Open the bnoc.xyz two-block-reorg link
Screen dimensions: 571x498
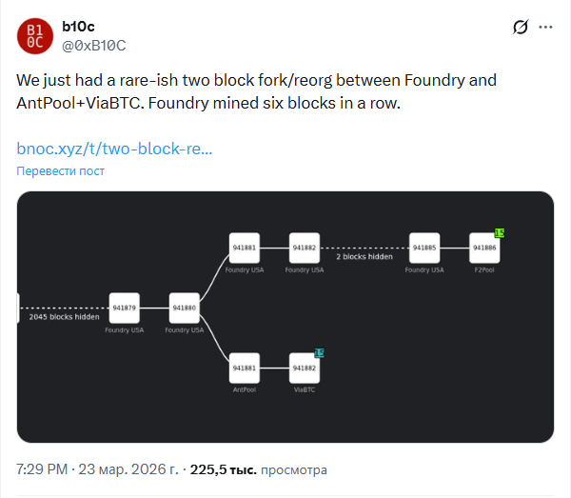pyautogui.click(x=114, y=149)
